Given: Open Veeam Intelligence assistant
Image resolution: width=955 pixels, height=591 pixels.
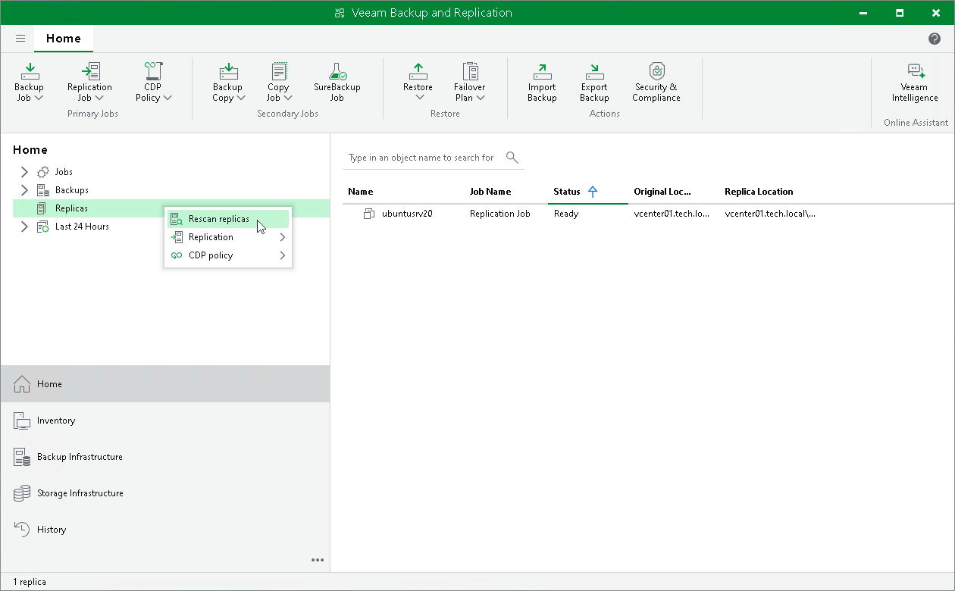Looking at the screenshot, I should [915, 83].
